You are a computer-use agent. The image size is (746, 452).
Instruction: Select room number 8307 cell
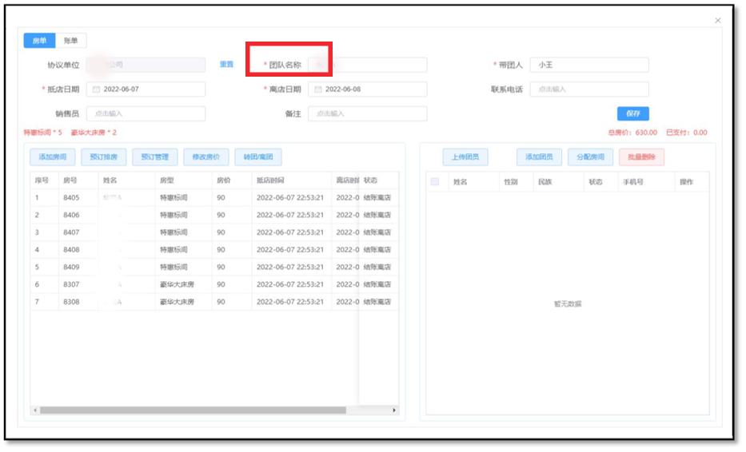click(x=71, y=284)
